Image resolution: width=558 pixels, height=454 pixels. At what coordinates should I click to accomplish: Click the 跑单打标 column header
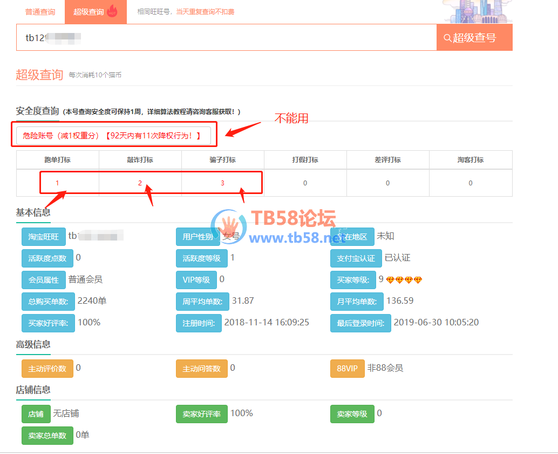(57, 159)
